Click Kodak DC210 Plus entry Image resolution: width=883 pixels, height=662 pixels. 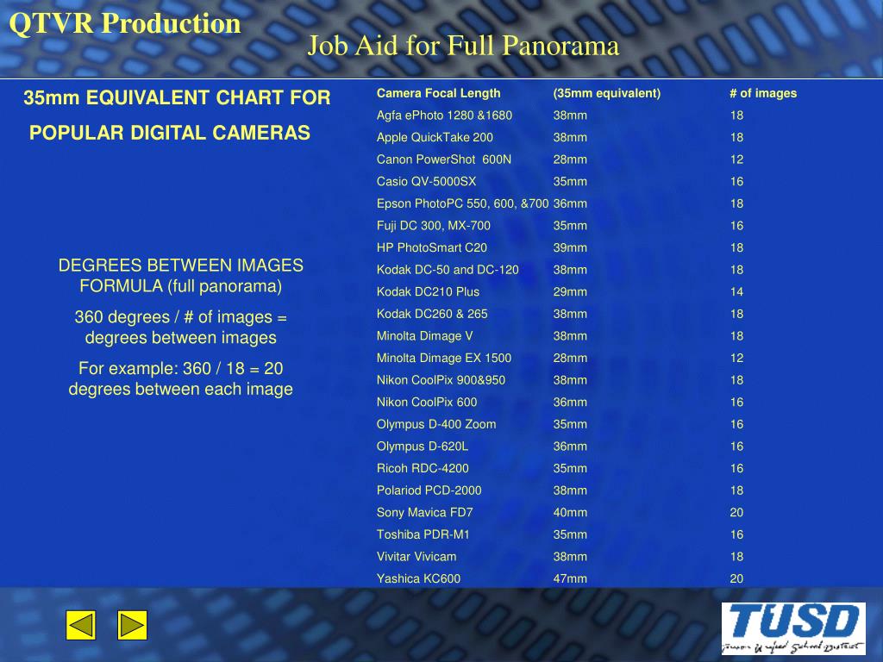tap(428, 291)
